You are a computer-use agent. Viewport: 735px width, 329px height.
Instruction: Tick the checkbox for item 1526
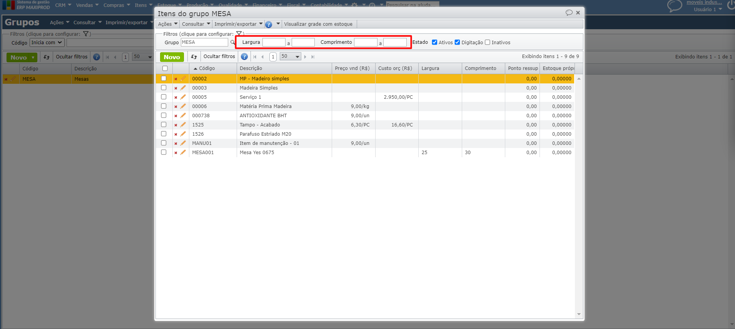coord(164,134)
